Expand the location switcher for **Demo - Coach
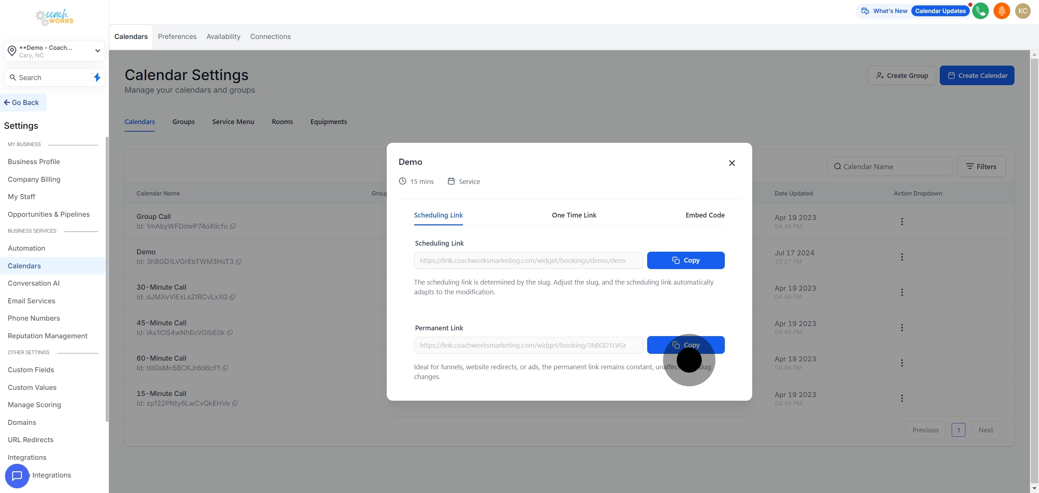Screen dimensions: 1039x493 pos(97,51)
